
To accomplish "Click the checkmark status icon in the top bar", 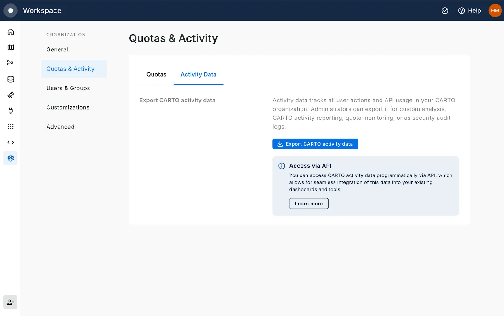I will tap(445, 10).
